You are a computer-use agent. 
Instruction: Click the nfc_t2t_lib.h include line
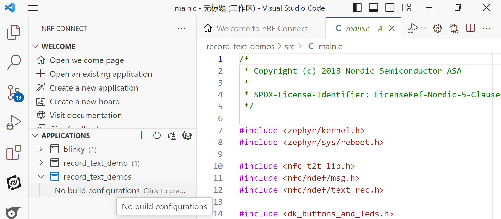pos(297,166)
